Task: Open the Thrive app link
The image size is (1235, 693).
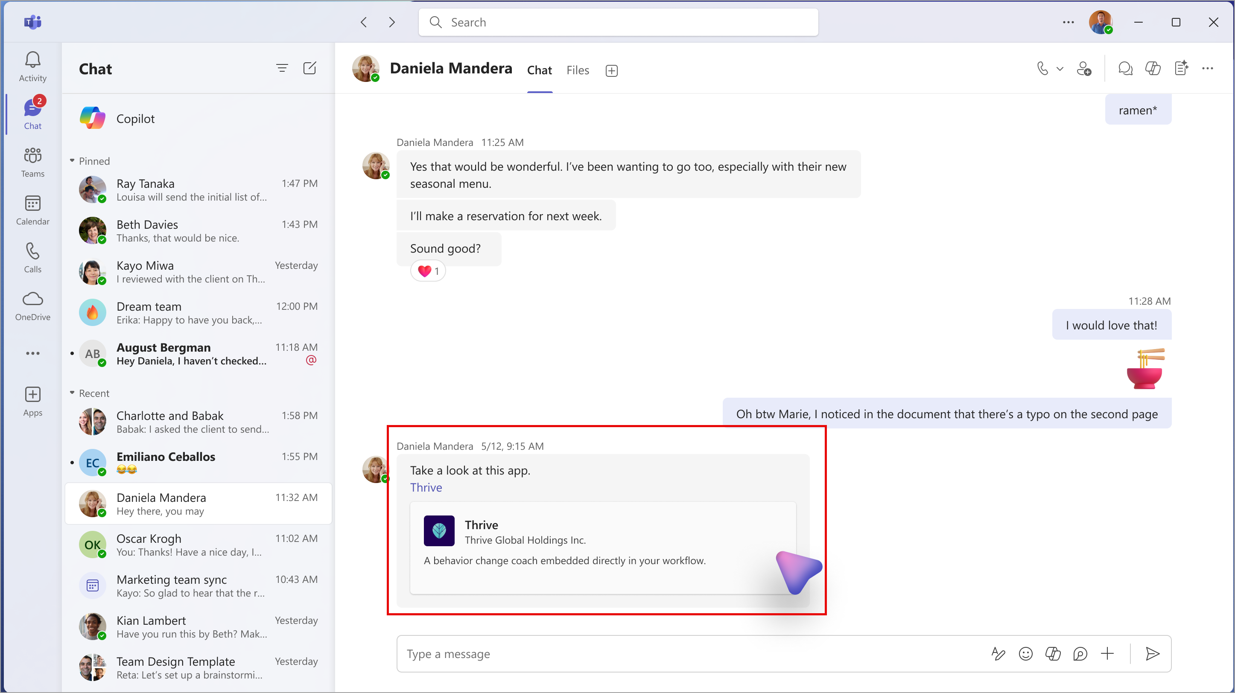Action: [426, 487]
